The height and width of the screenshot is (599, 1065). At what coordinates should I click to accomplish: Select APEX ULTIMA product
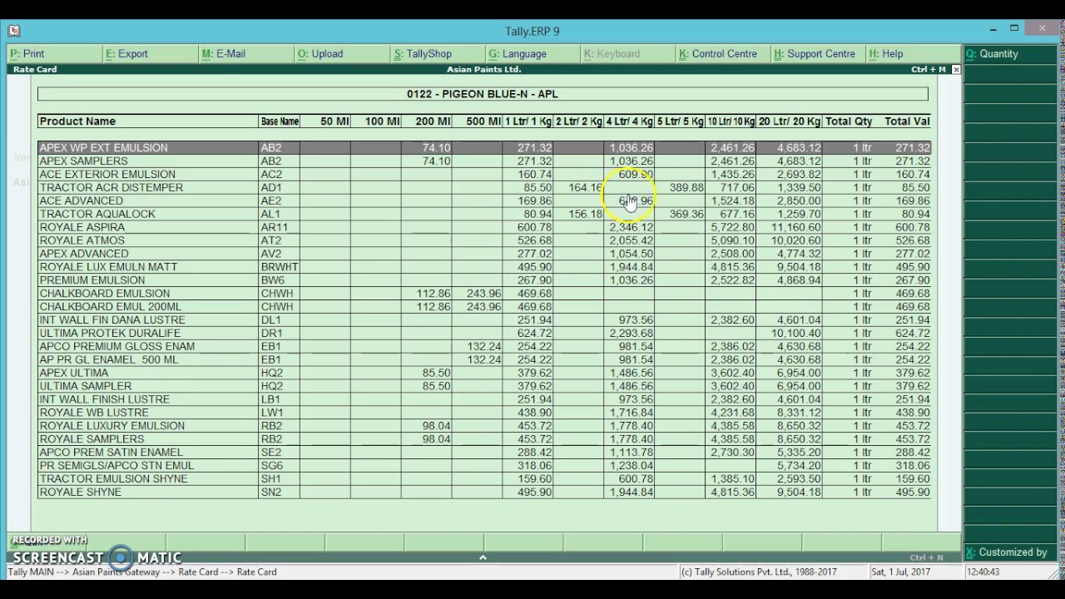73,373
